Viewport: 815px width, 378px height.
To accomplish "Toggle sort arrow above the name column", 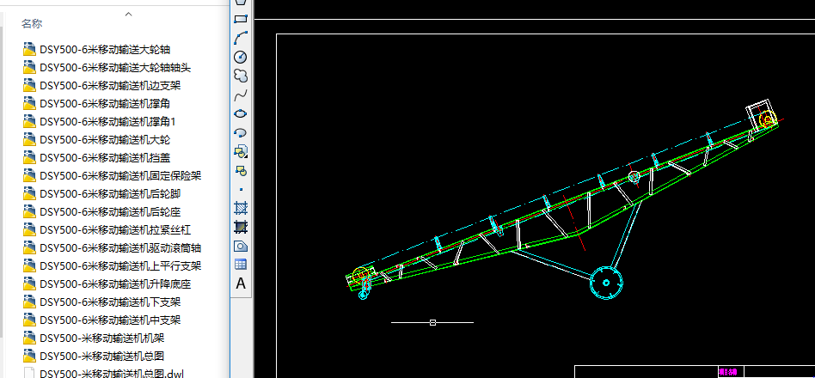I will [x=128, y=14].
